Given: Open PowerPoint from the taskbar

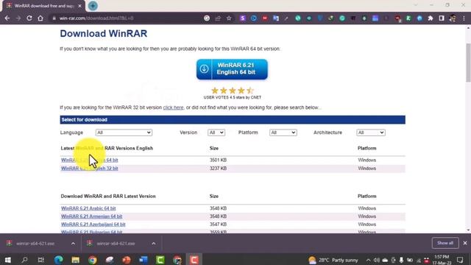Looking at the screenshot, I should coord(127,260).
